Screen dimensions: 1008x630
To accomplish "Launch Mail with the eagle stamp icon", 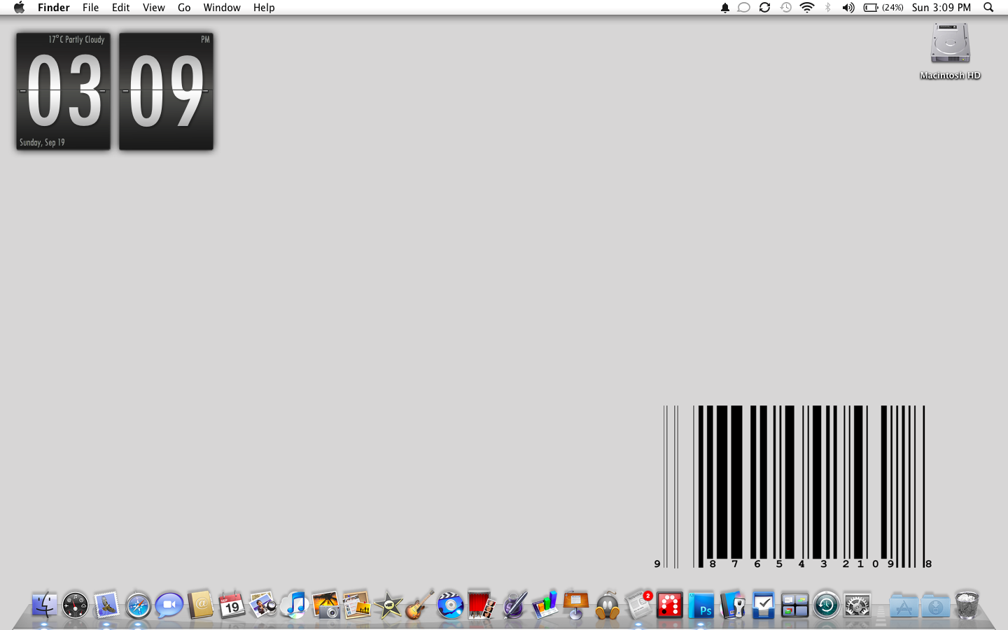I will pyautogui.click(x=106, y=605).
